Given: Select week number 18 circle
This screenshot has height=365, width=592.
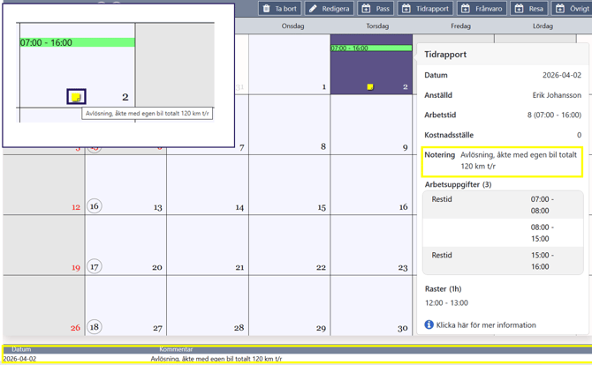Looking at the screenshot, I should click(94, 327).
